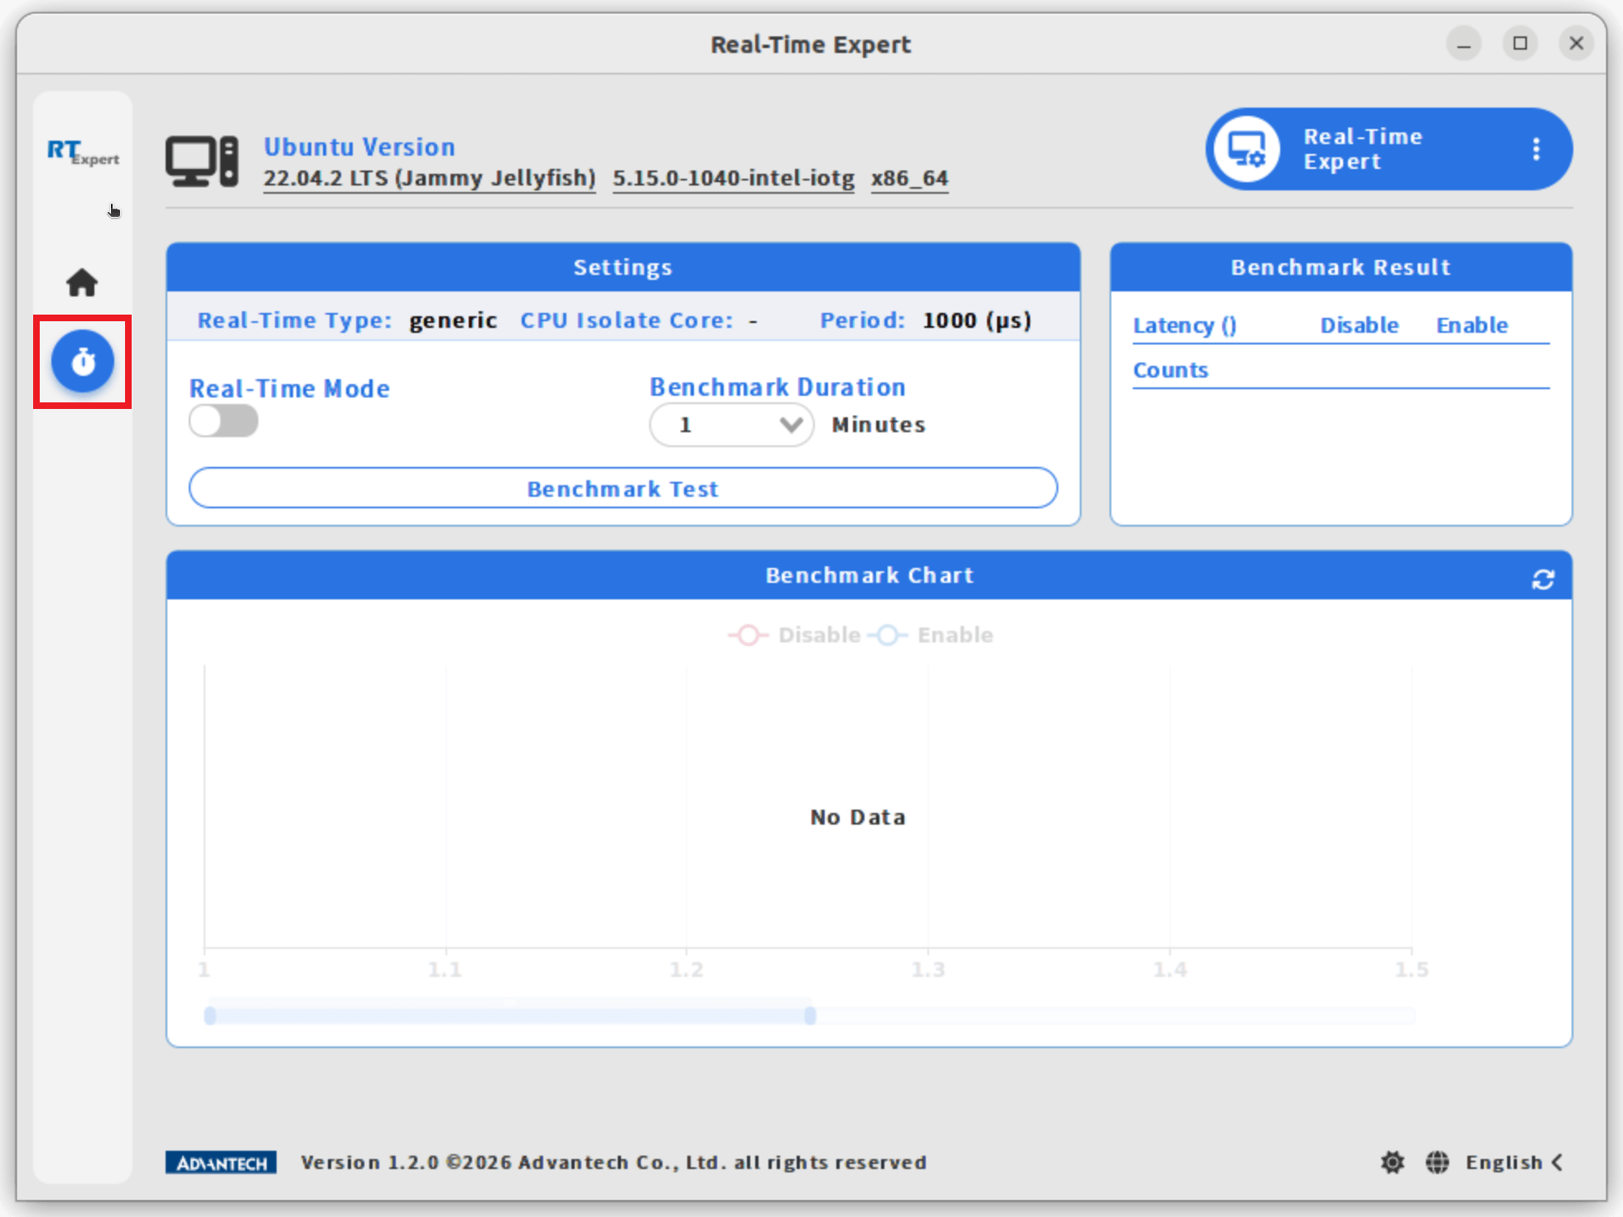The width and height of the screenshot is (1623, 1217).
Task: Toggle Disable series in chart legend
Action: coord(794,635)
